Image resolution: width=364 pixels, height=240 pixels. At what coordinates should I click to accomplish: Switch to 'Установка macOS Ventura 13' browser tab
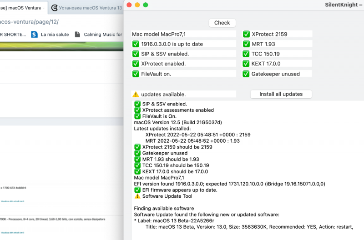(x=86, y=8)
